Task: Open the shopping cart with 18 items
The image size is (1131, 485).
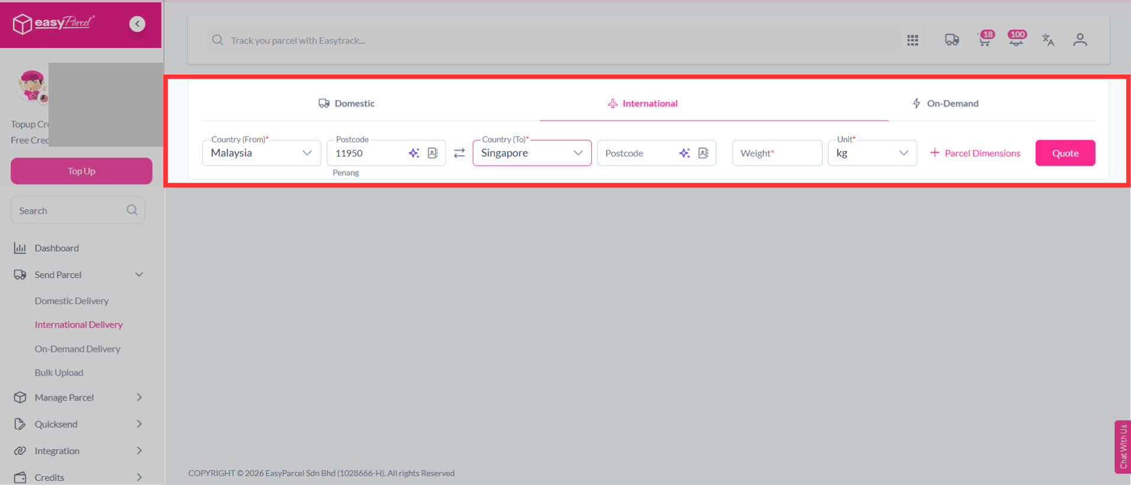Action: (985, 38)
